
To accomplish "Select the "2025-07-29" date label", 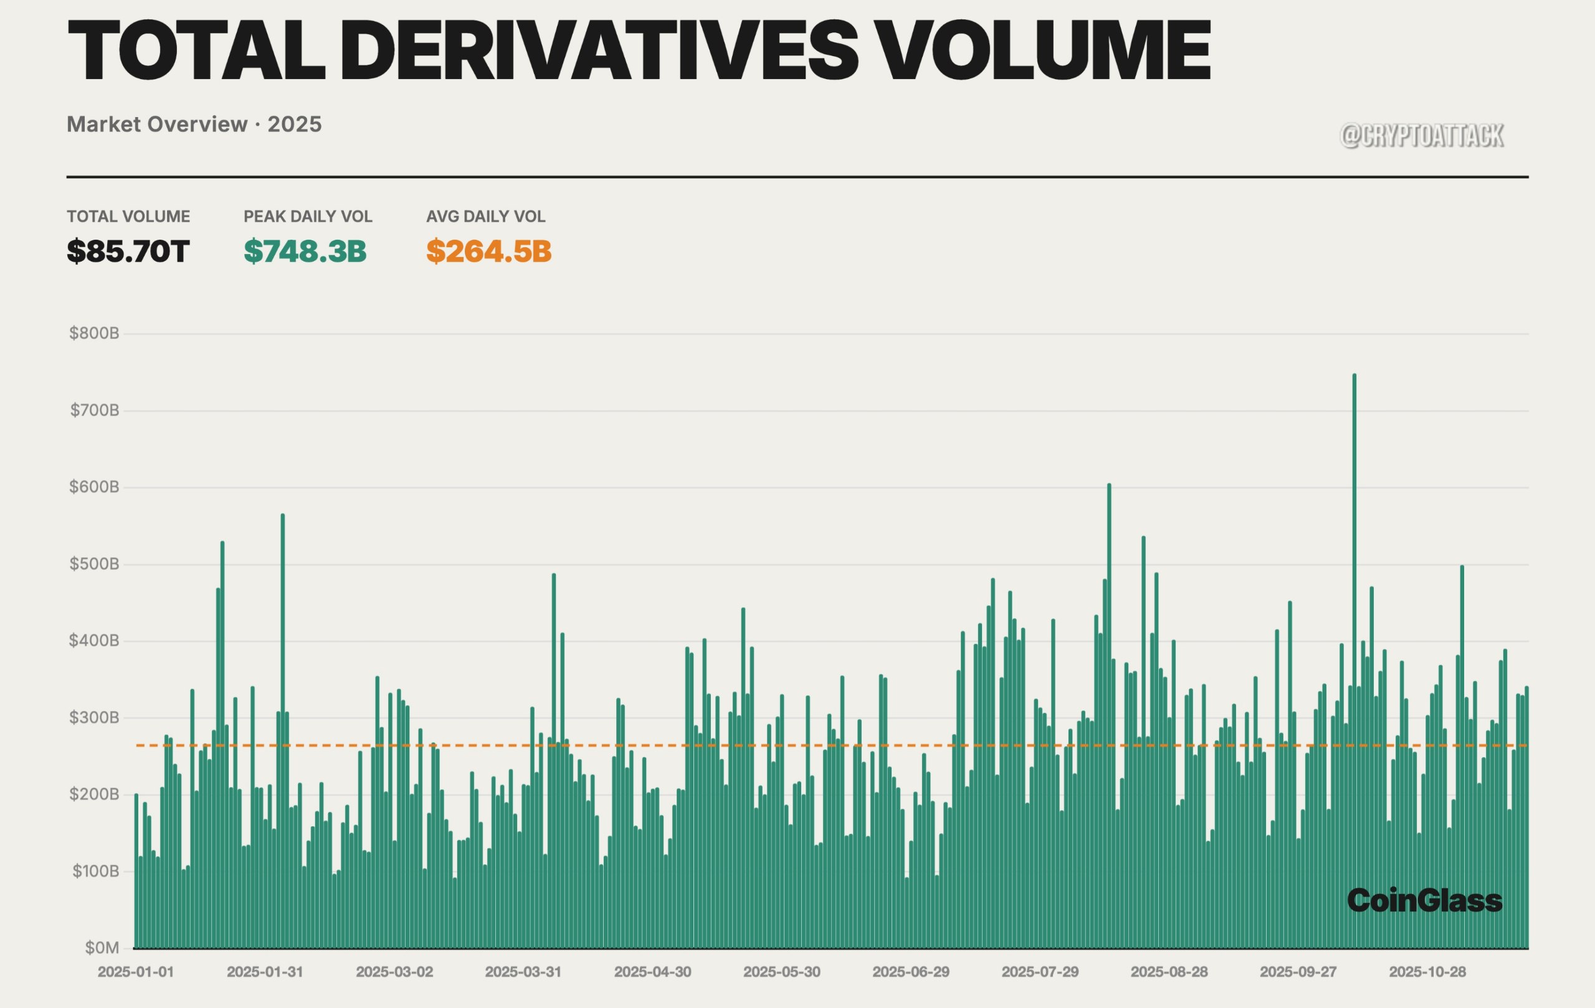I will click(1040, 973).
